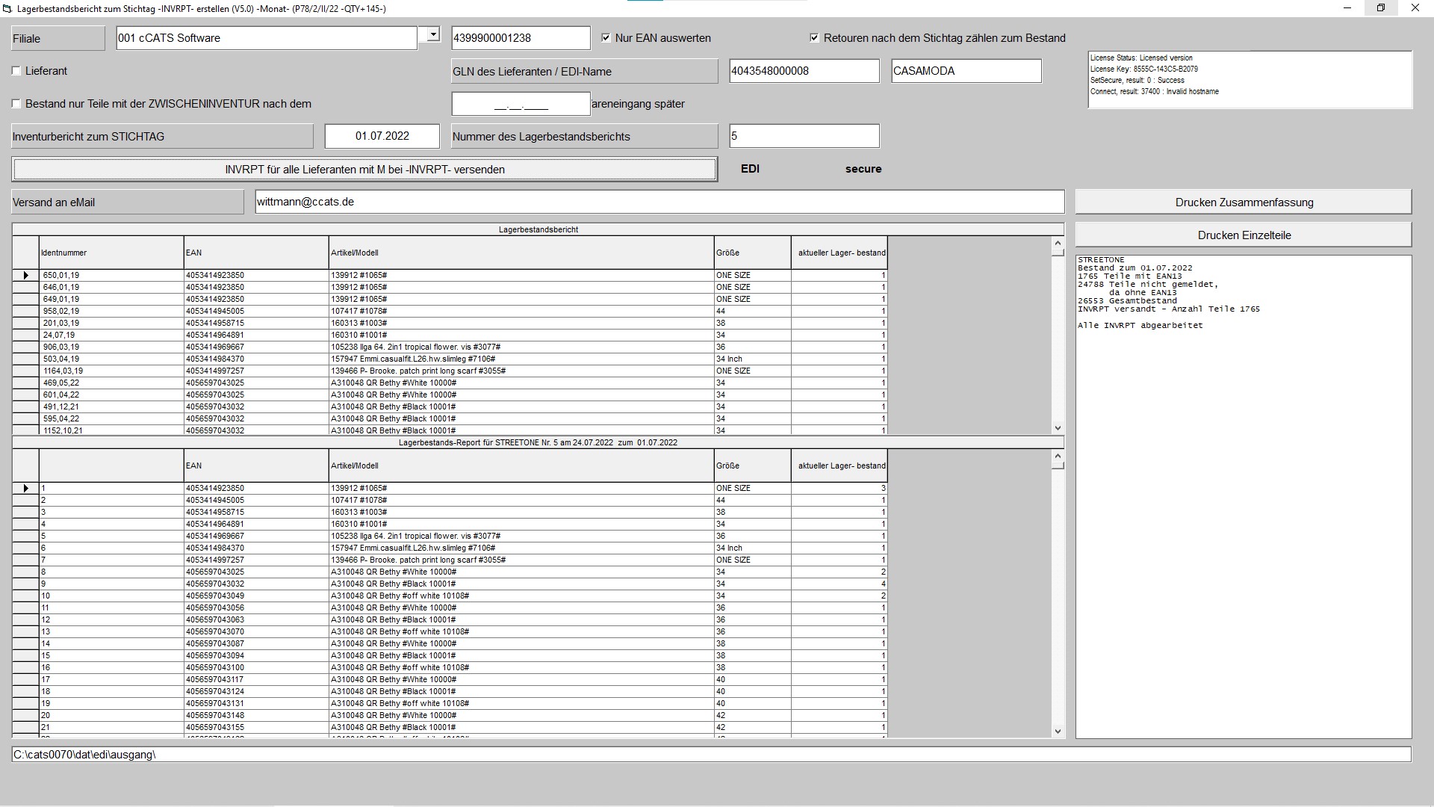This screenshot has width=1434, height=807.
Task: Click row selector arrow of lower table row 1
Action: coord(25,489)
